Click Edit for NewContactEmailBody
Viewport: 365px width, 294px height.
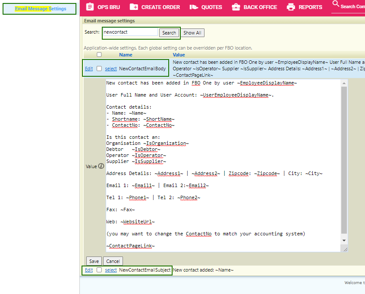(89, 69)
